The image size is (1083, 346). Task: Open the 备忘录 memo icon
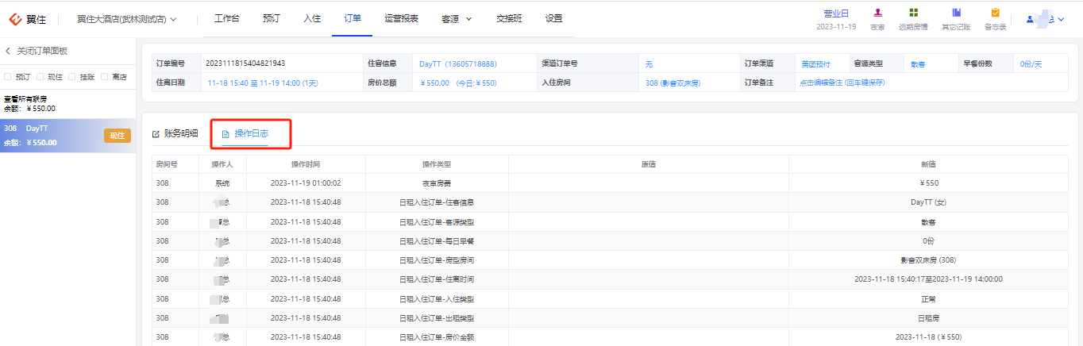(995, 13)
